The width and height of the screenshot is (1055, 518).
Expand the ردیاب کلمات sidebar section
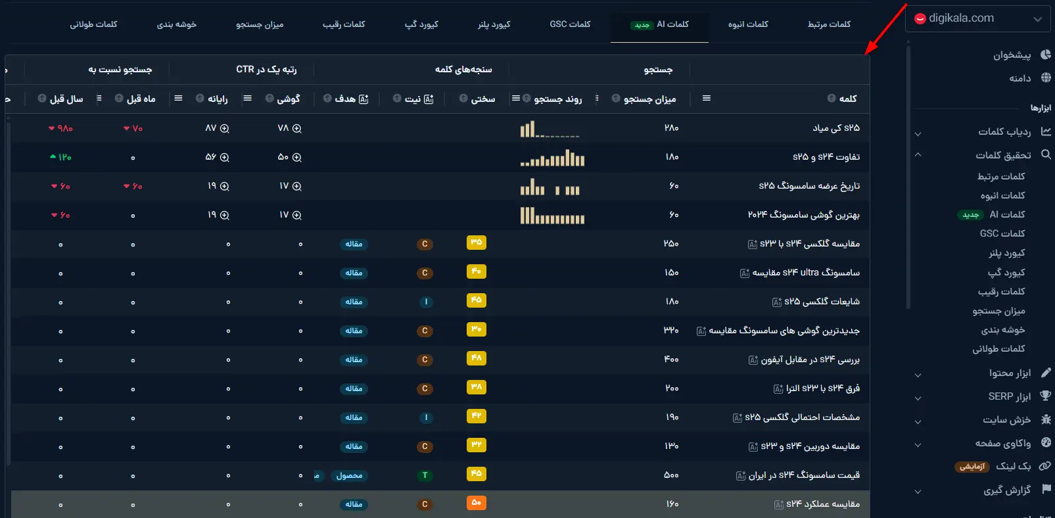(918, 133)
